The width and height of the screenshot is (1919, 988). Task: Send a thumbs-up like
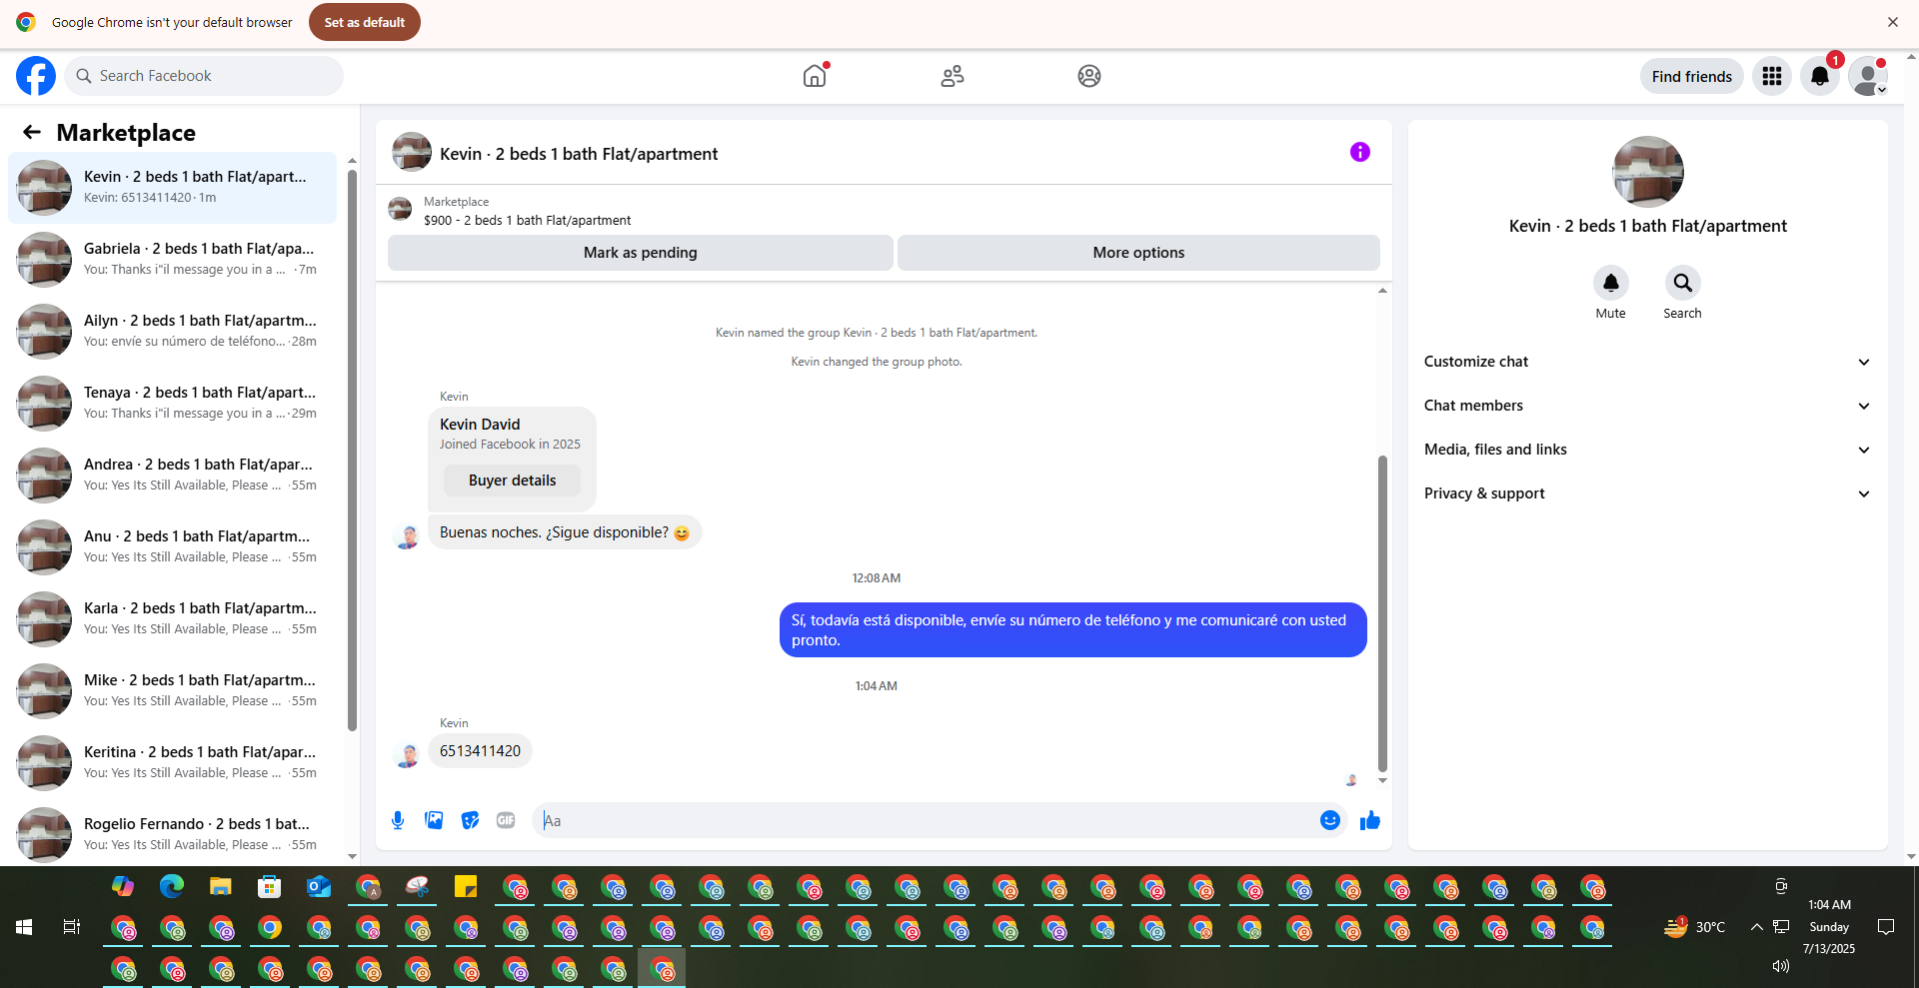coord(1370,820)
